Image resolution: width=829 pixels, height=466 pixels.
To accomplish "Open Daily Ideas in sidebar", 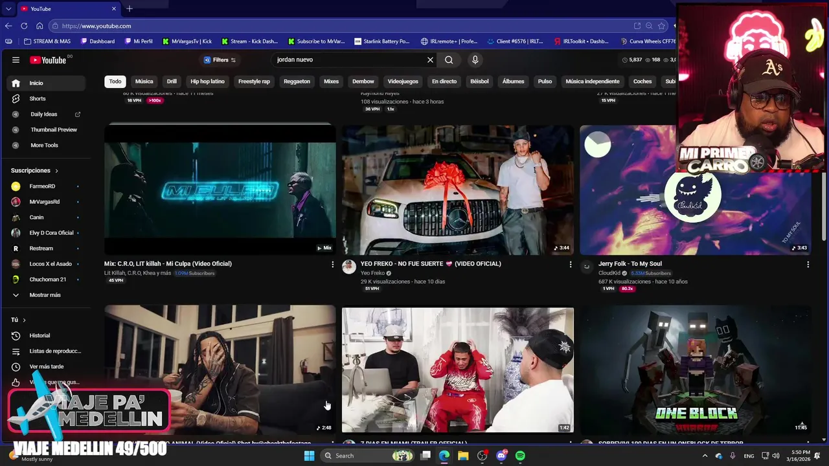I will pyautogui.click(x=45, y=114).
